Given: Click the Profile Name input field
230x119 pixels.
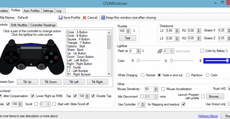Looking at the screenshot, I should [x=37, y=18].
